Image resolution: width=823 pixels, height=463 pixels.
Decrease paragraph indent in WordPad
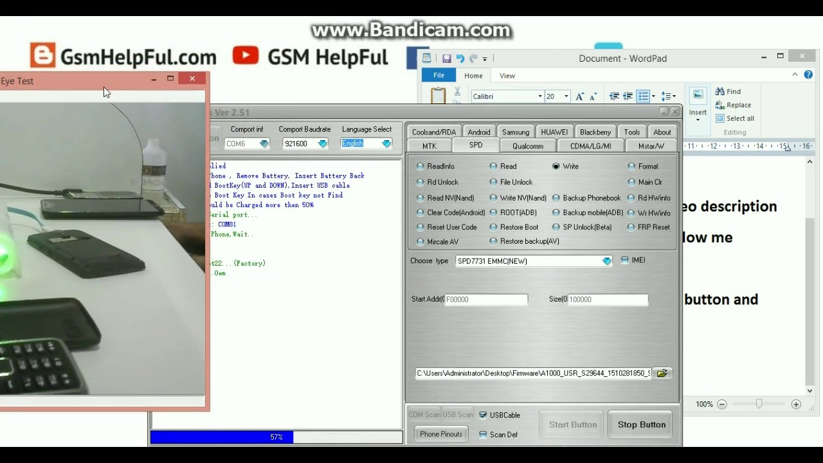pyautogui.click(x=614, y=96)
